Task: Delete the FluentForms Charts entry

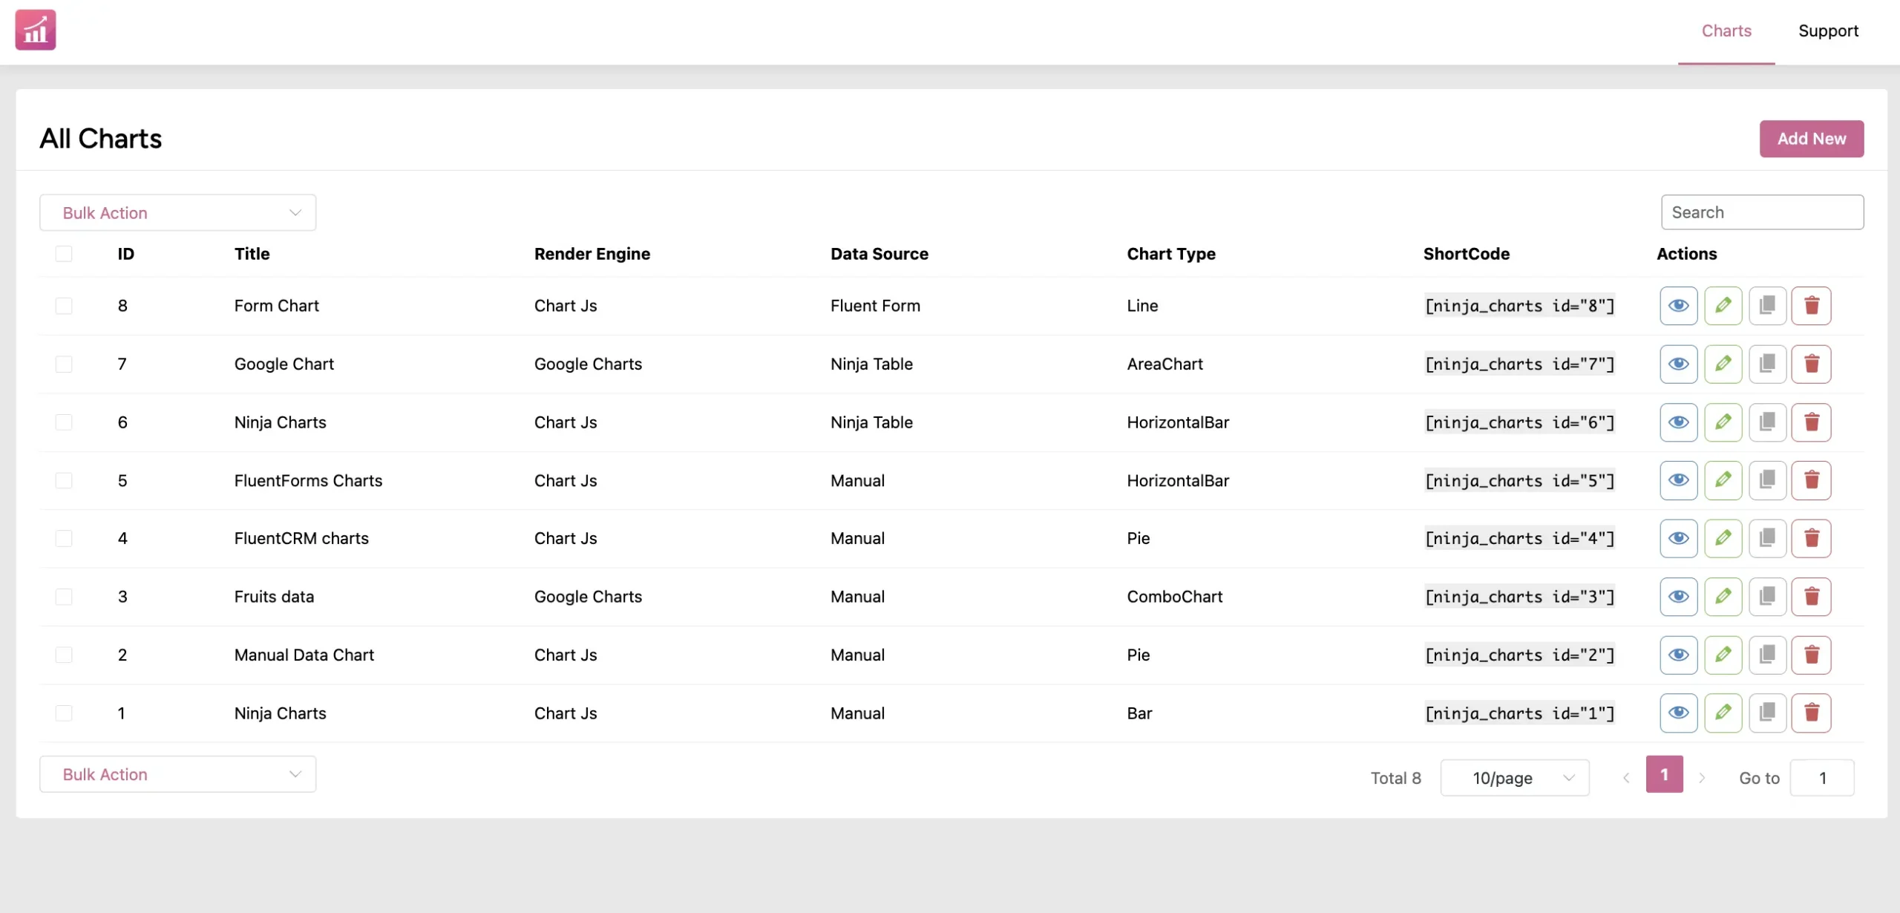Action: click(1812, 480)
